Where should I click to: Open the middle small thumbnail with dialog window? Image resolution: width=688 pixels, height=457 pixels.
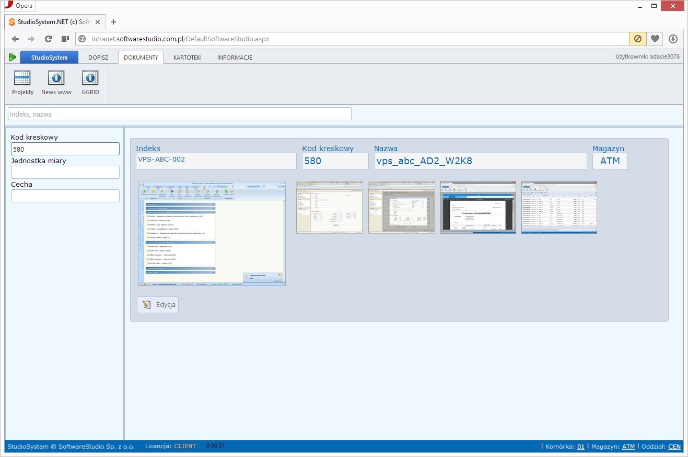pos(401,208)
